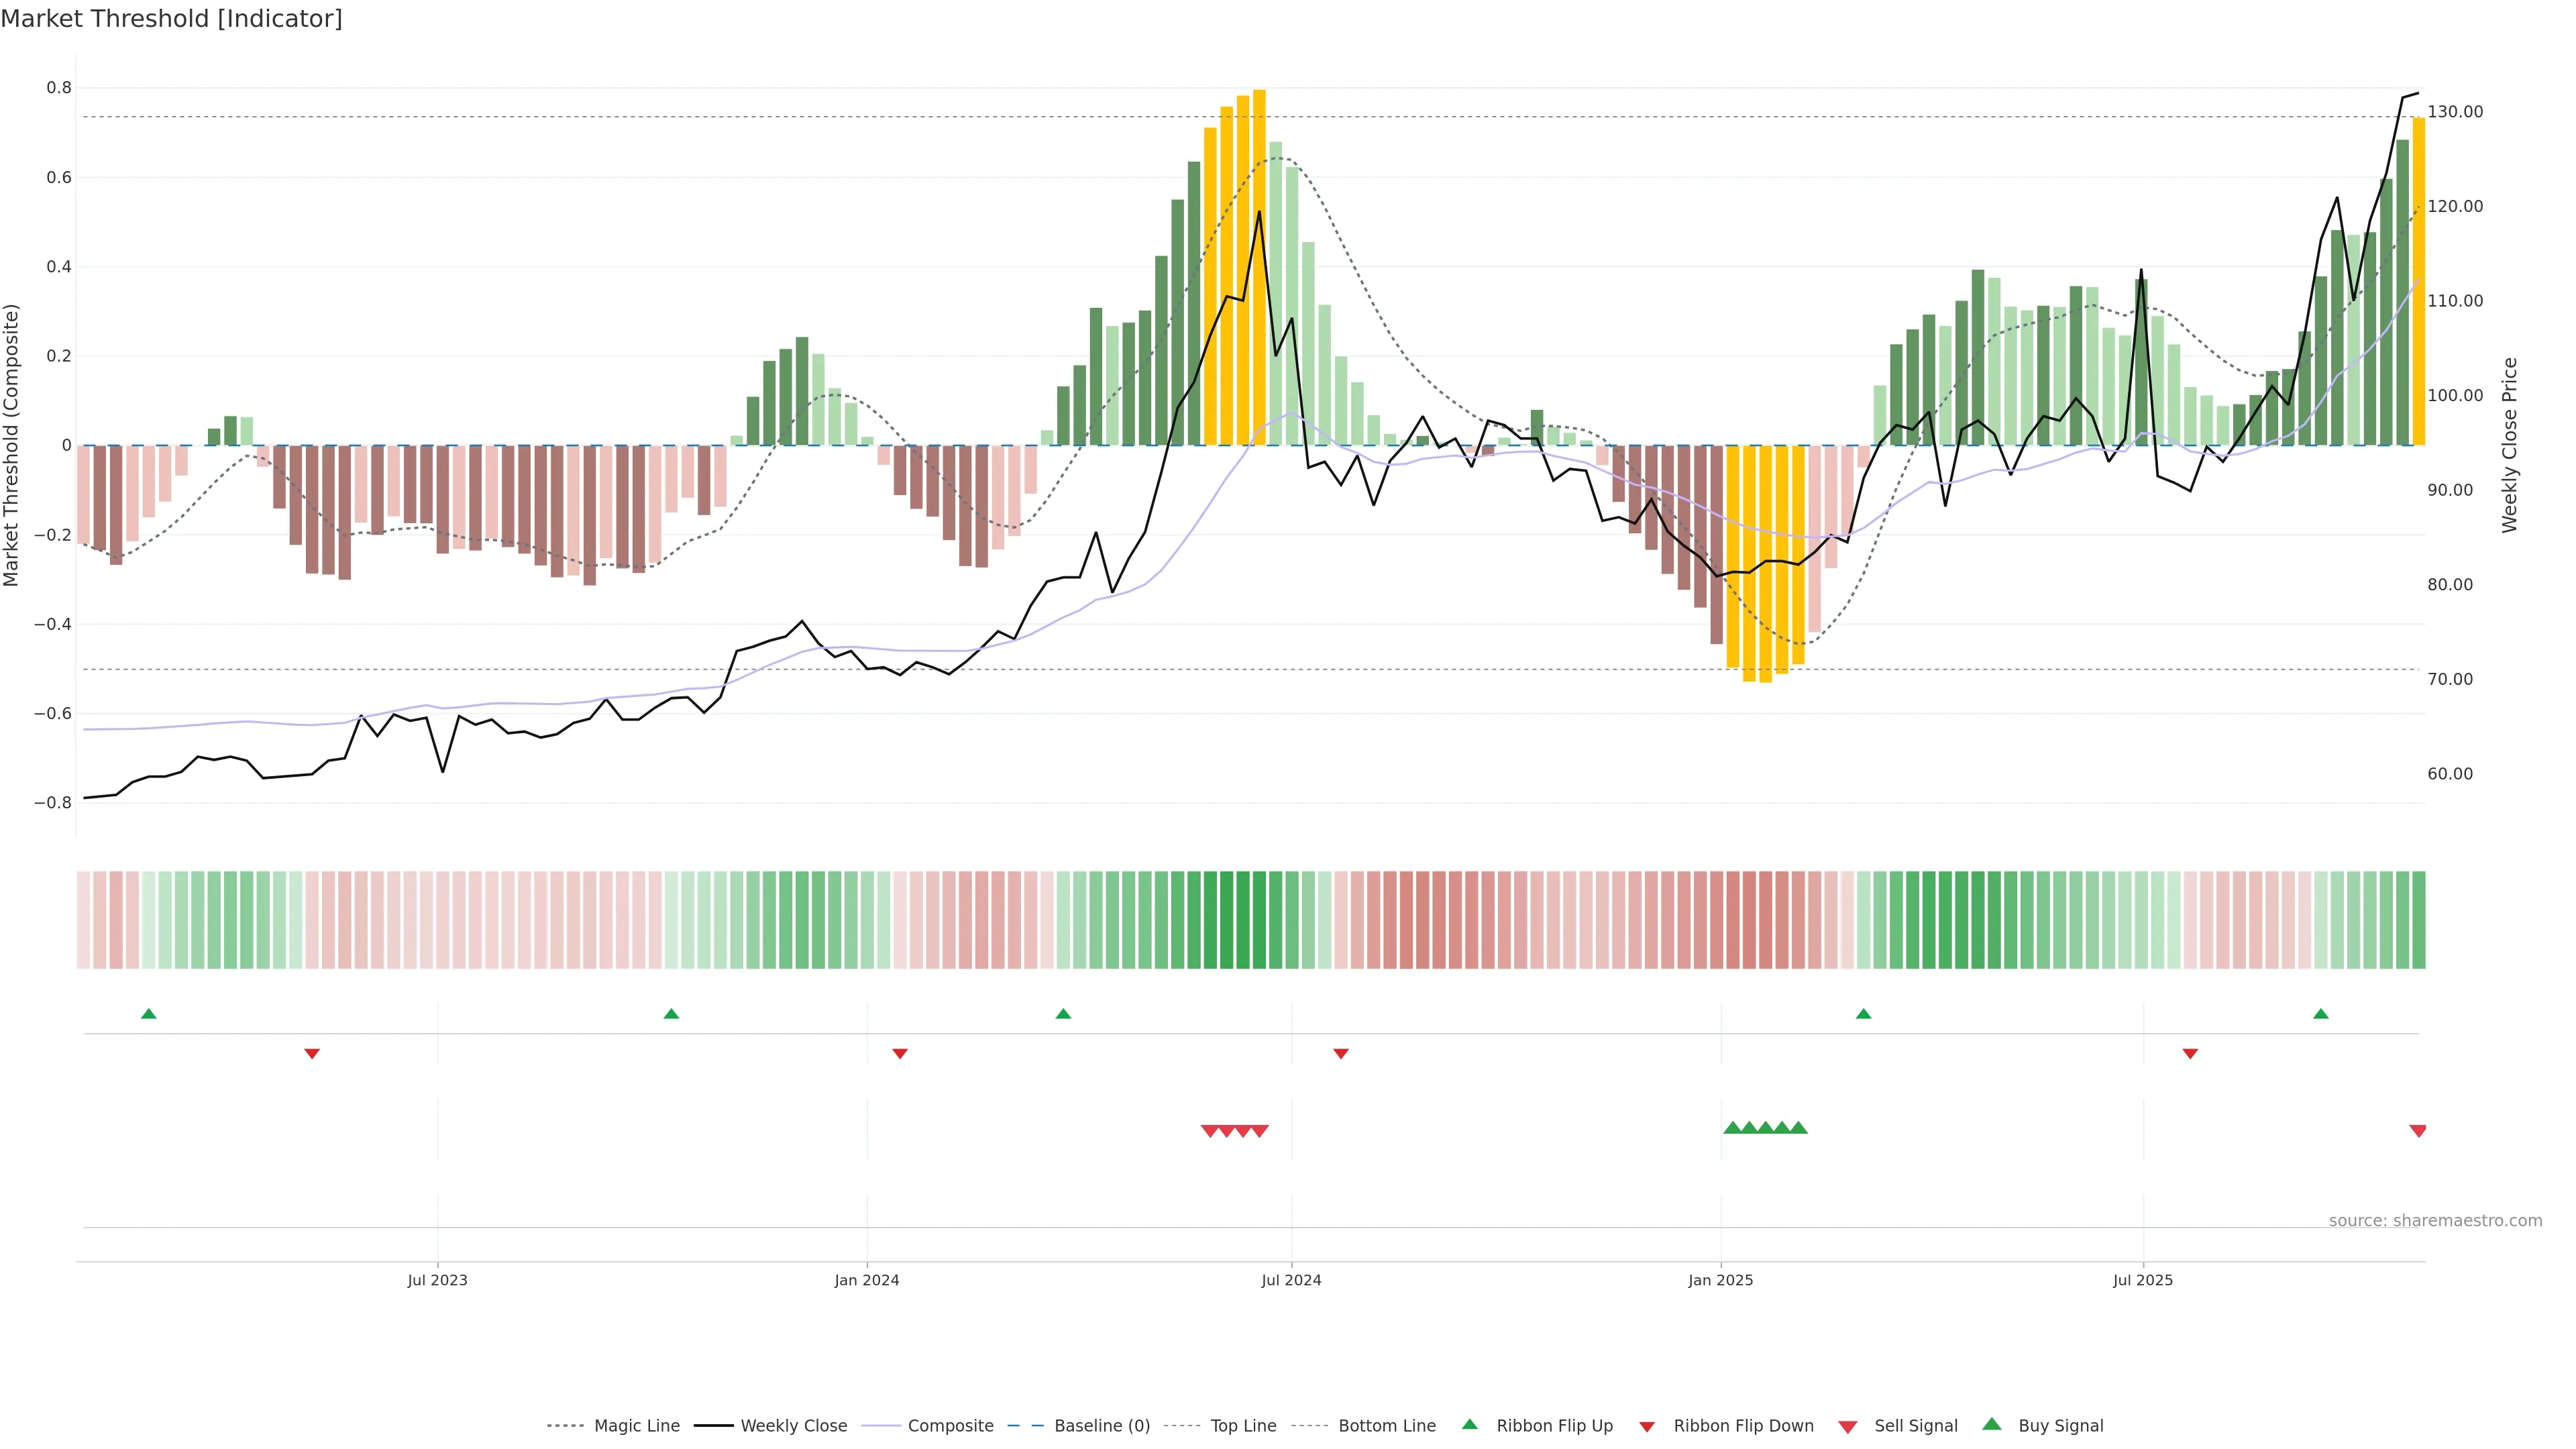The image size is (2576, 1449).
Task: Click the source: sharemaestro.com text
Action: coord(2435,1221)
